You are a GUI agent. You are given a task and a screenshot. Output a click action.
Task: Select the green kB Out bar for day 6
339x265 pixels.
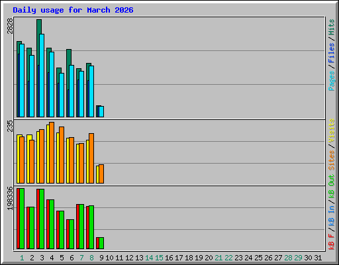(x=72, y=234)
